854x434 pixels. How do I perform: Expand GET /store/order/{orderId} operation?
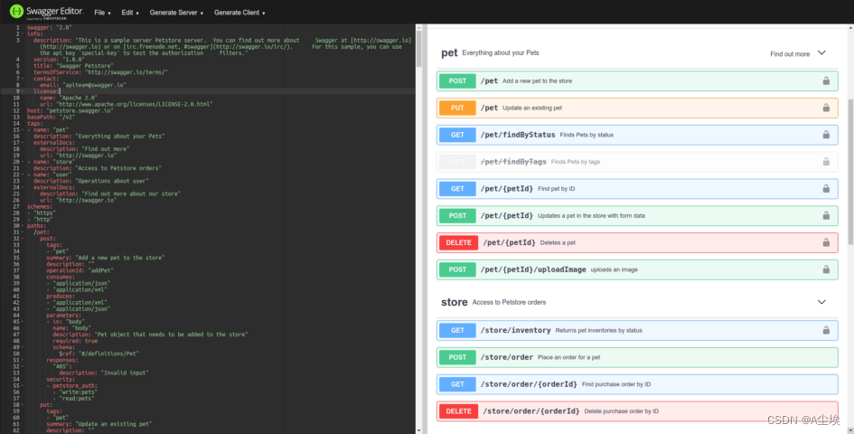637,384
